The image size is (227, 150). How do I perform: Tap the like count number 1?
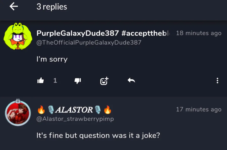pos(55,80)
